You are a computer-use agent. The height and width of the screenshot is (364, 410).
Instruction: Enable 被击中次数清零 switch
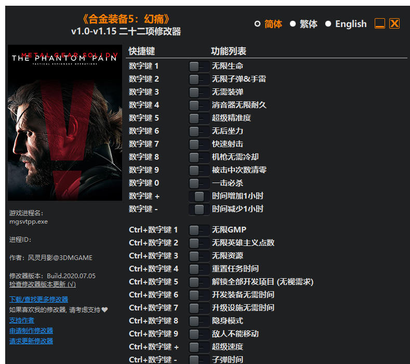coord(199,171)
